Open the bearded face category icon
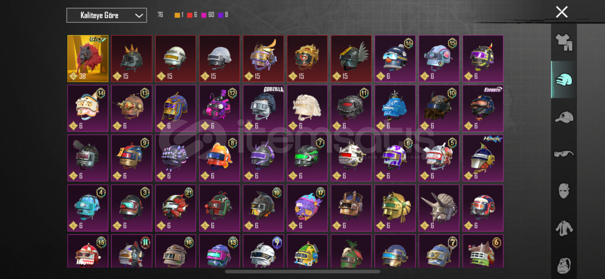 click(564, 266)
